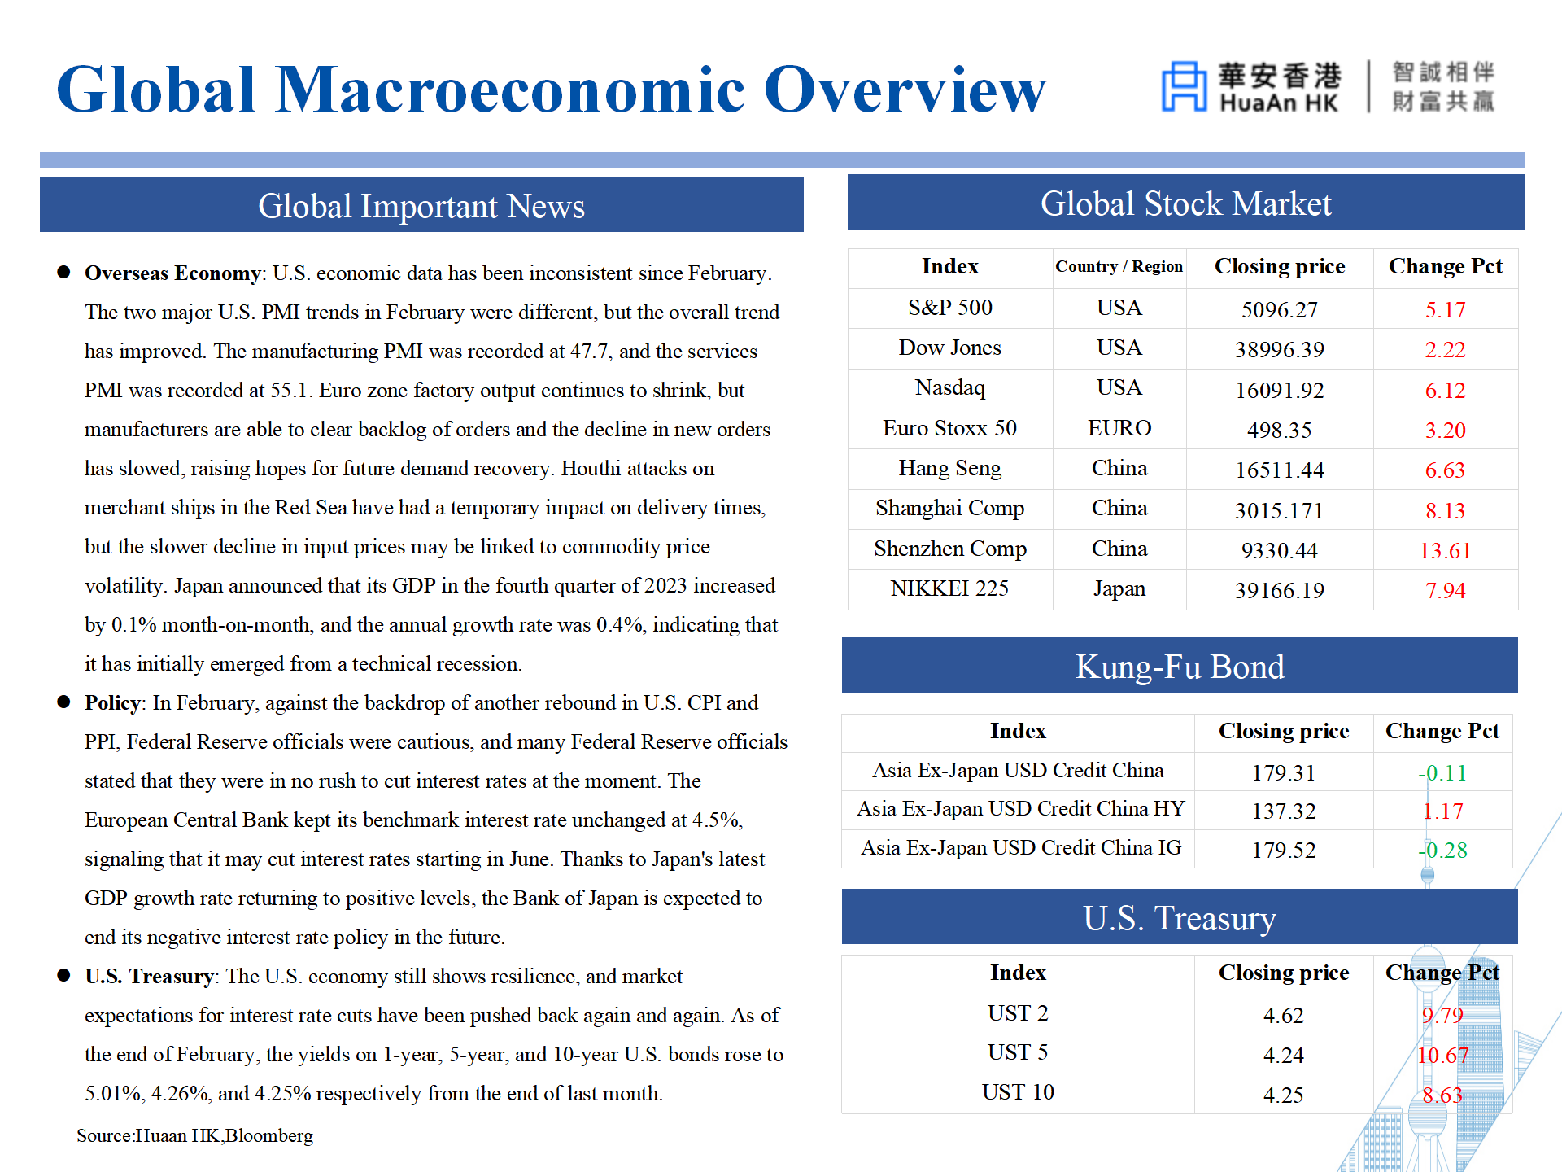Click the Global Important News header
Viewport: 1562px width, 1172px height.
pos(421,205)
